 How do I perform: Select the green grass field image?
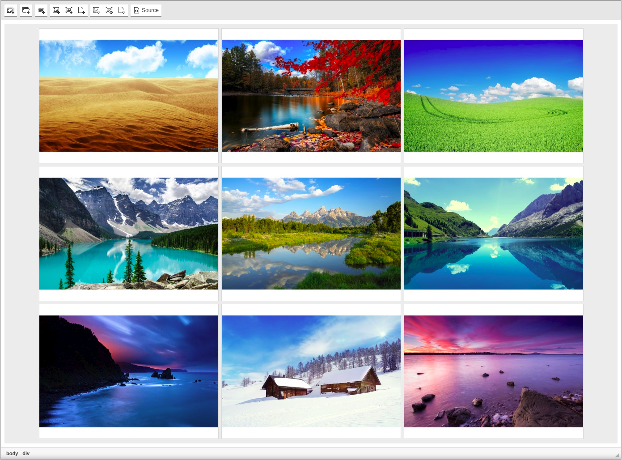[x=494, y=96]
